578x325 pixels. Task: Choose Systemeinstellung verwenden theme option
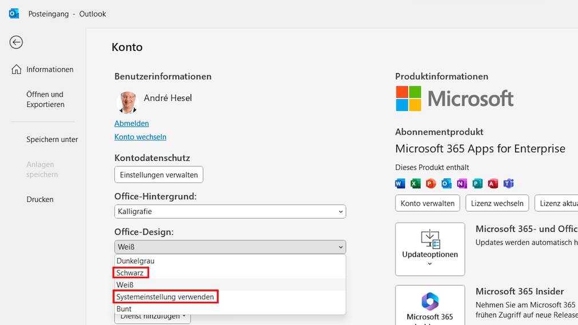coord(165,297)
